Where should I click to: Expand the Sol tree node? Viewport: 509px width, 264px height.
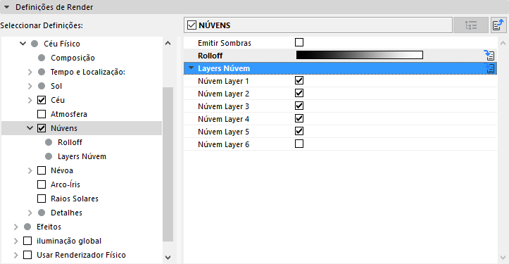(x=30, y=86)
